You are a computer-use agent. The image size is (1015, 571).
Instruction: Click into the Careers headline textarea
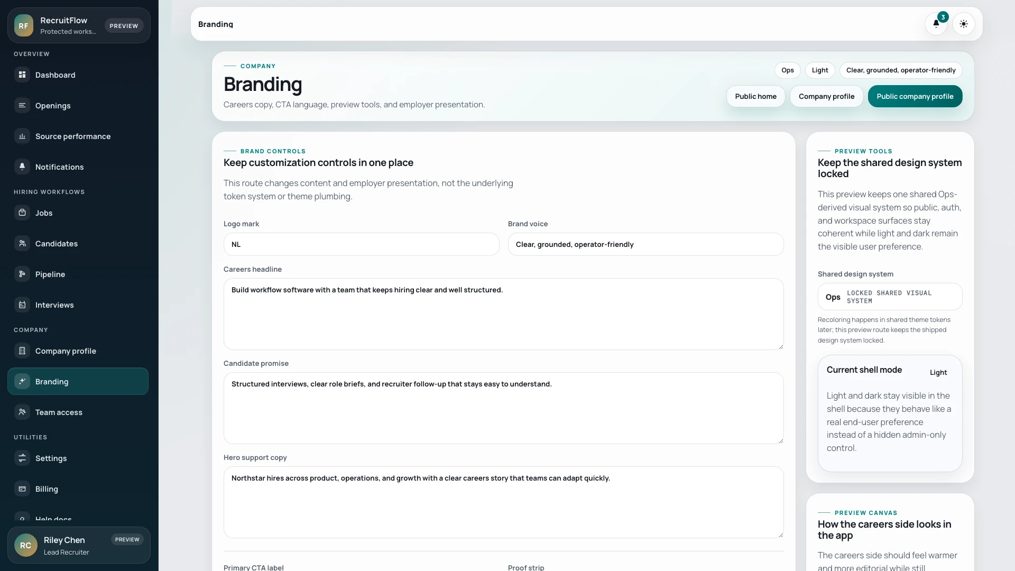point(503,314)
